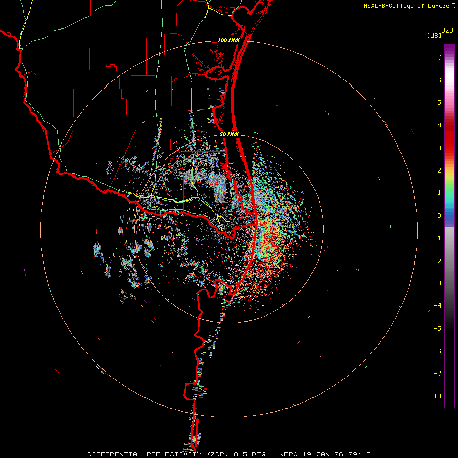The height and width of the screenshot is (458, 458).
Task: Click the -6 value on color scale
Action: [437, 351]
